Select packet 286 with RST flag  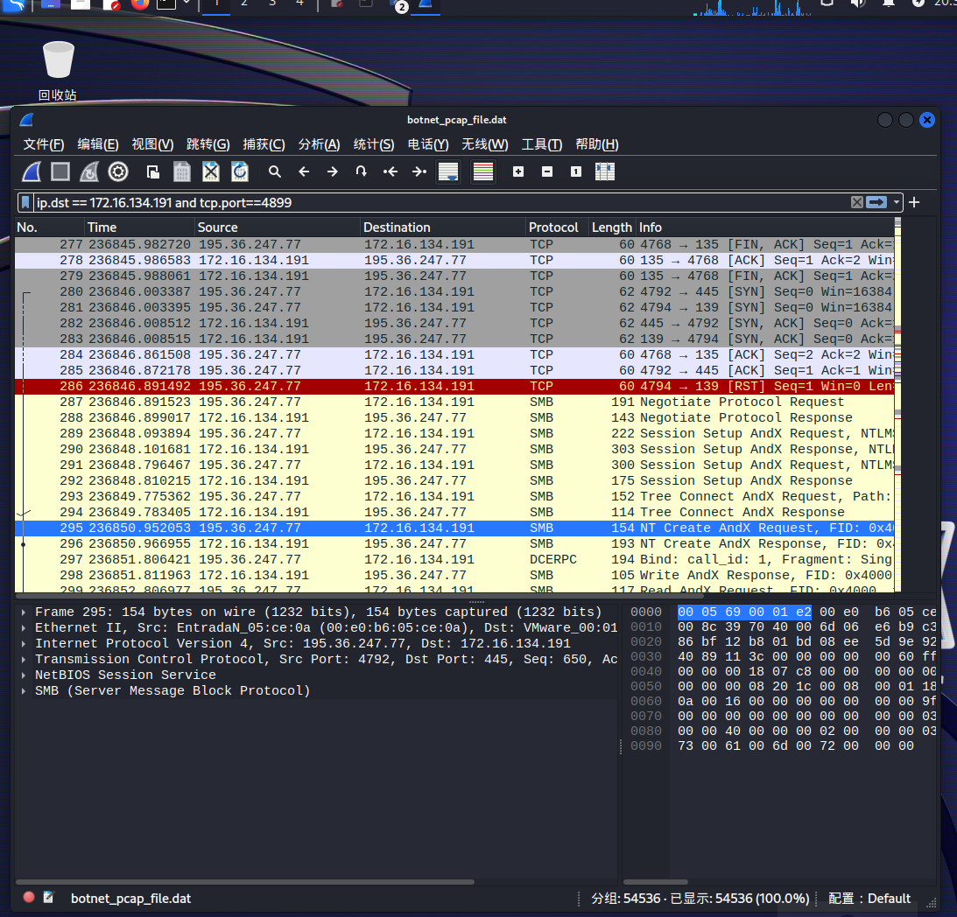click(454, 386)
